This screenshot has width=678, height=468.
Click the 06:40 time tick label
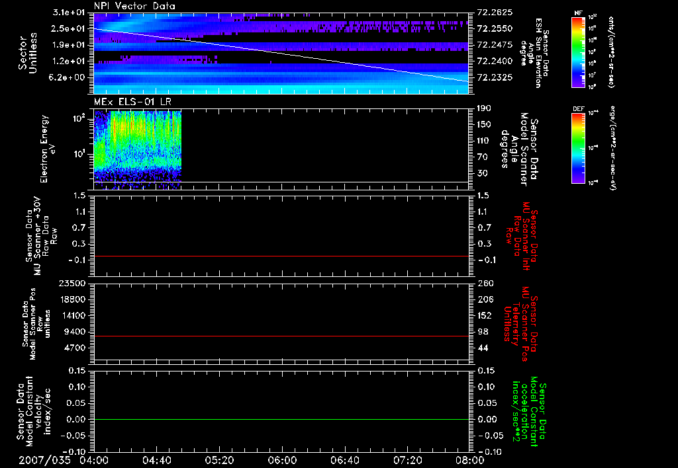(x=344, y=460)
